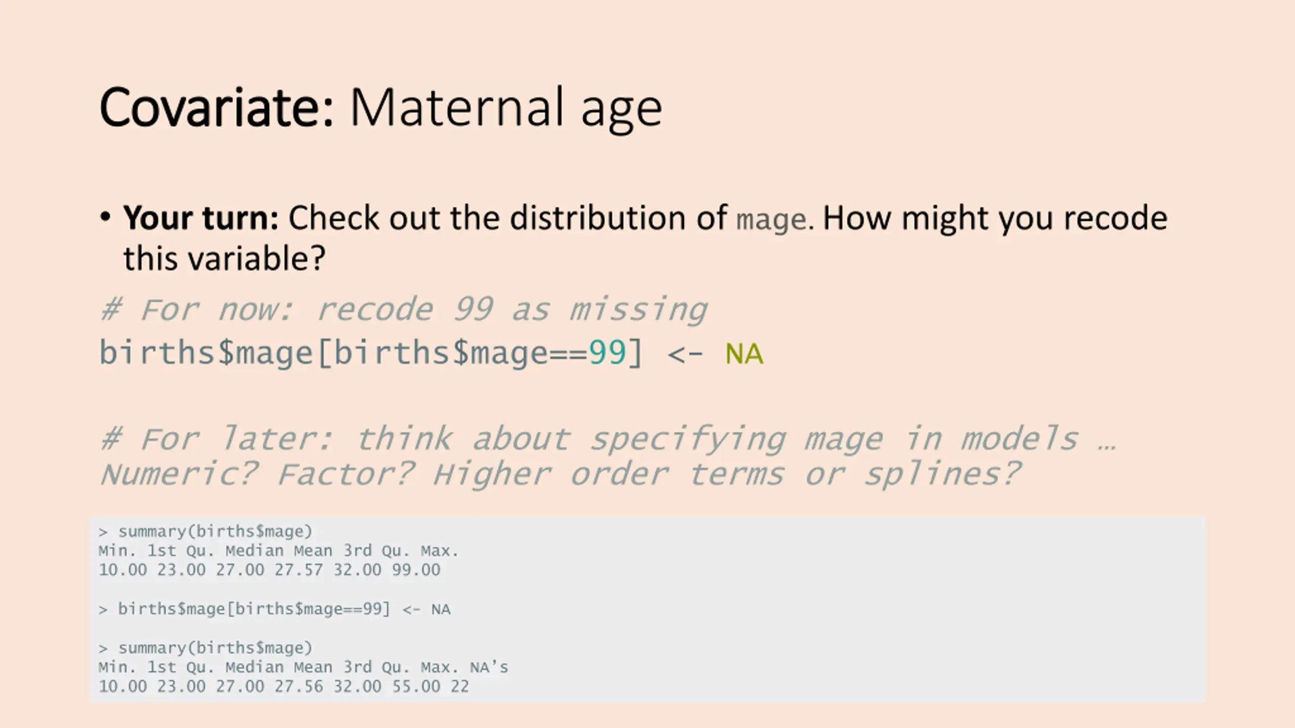Click the olive 'NA' in large code line
The width and height of the screenshot is (1295, 728).
click(x=744, y=353)
